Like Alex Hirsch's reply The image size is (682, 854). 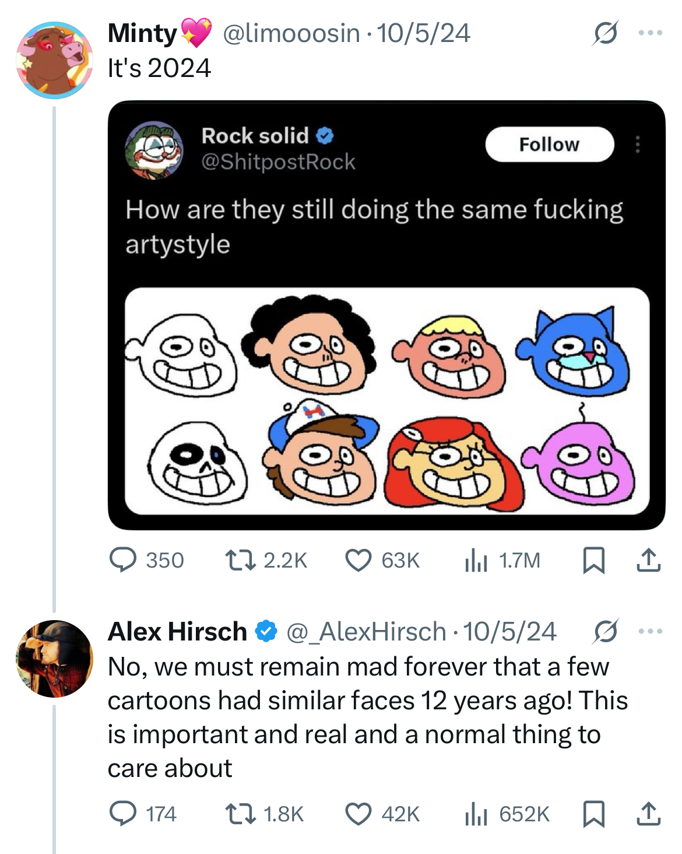[358, 814]
